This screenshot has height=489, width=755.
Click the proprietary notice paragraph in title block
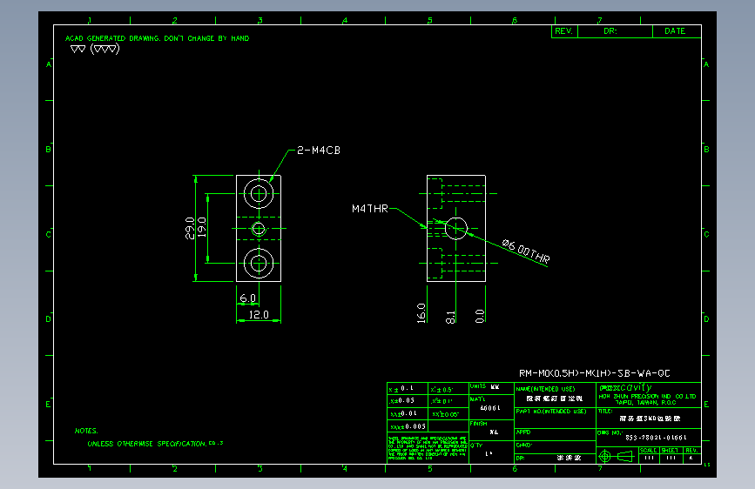coord(428,448)
